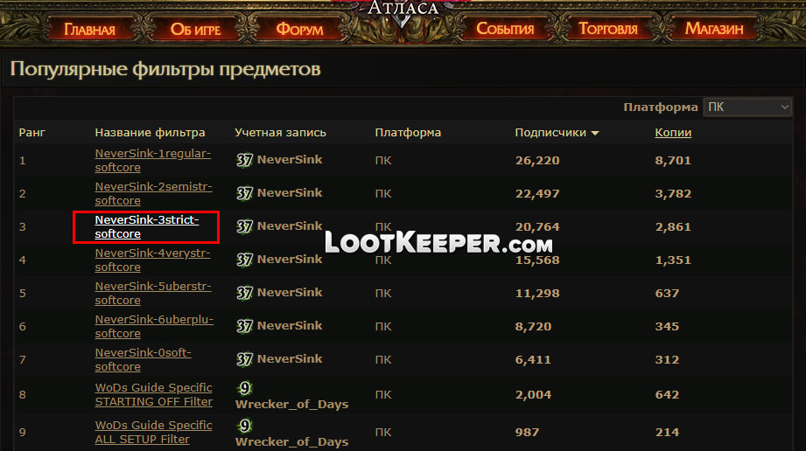806x451 pixels.
Task: Click NeverSink's challenge badge icon in row 1
Action: pos(244,160)
